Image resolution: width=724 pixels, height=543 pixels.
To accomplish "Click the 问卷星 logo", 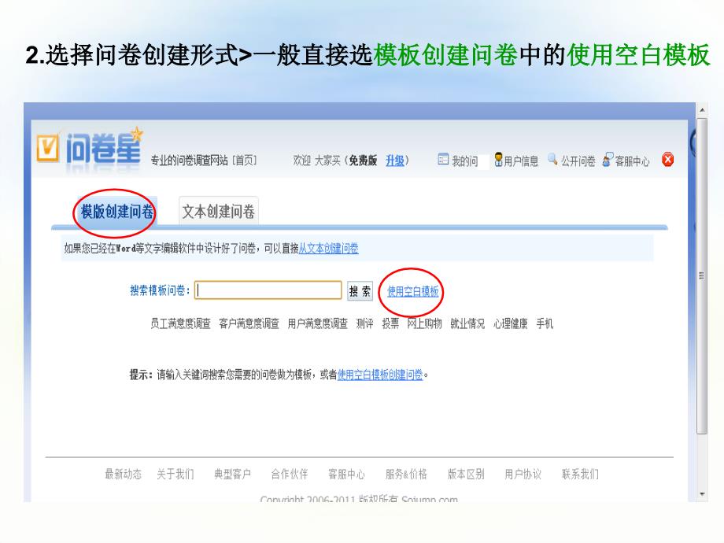I will coord(90,147).
